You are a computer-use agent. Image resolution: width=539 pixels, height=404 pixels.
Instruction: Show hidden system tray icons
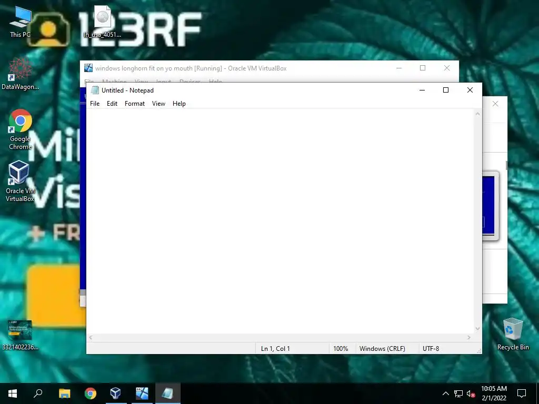click(x=445, y=393)
